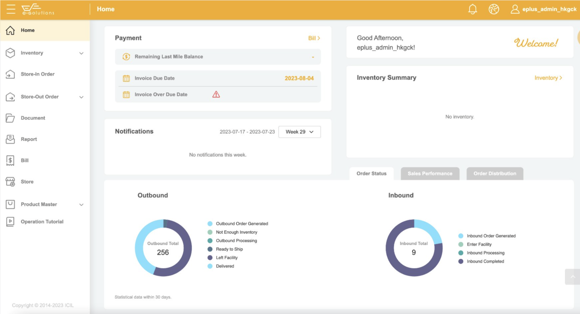The height and width of the screenshot is (314, 580).
Task: Open Store-In Order from sidebar
Action: [x=37, y=74]
